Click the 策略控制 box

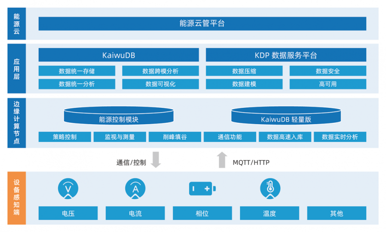(65, 137)
